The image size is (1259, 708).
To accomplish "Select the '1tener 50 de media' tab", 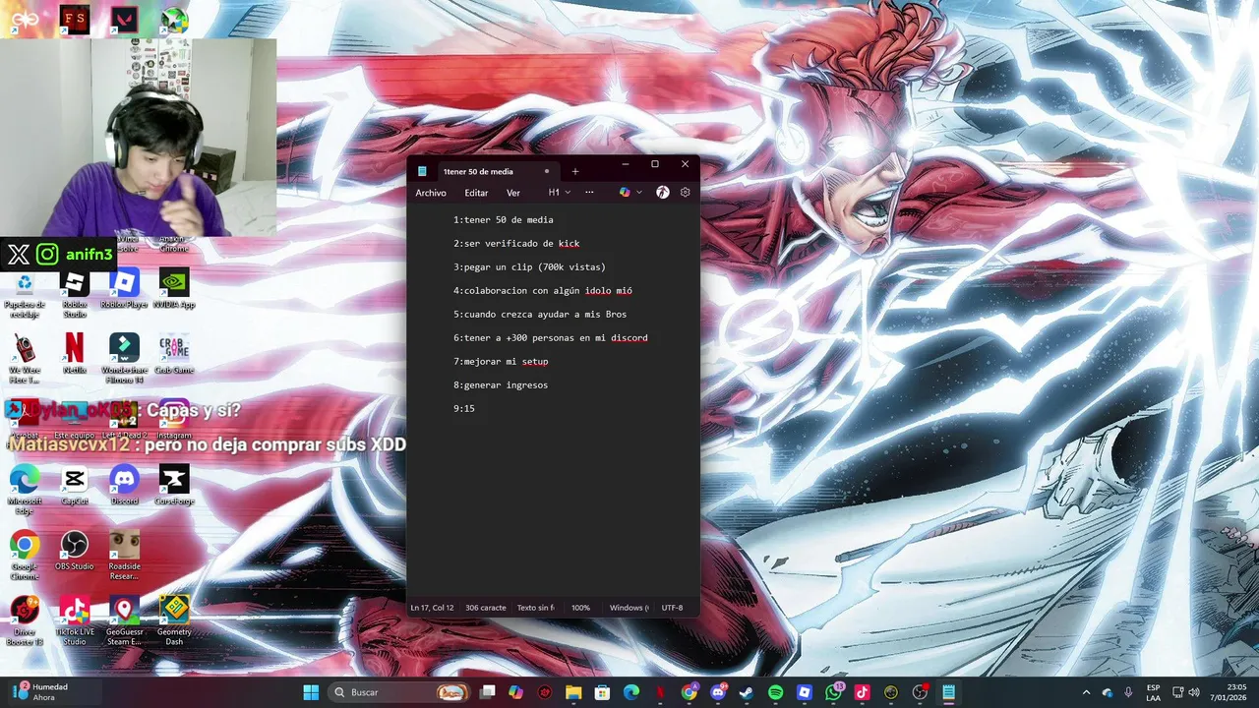I will 487,171.
